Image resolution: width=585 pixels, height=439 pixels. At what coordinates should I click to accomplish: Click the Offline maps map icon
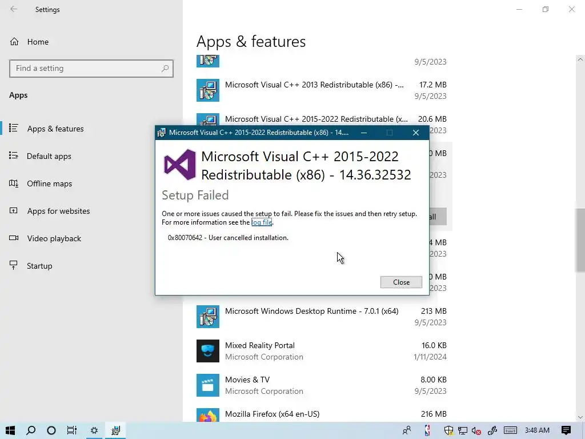pos(14,183)
